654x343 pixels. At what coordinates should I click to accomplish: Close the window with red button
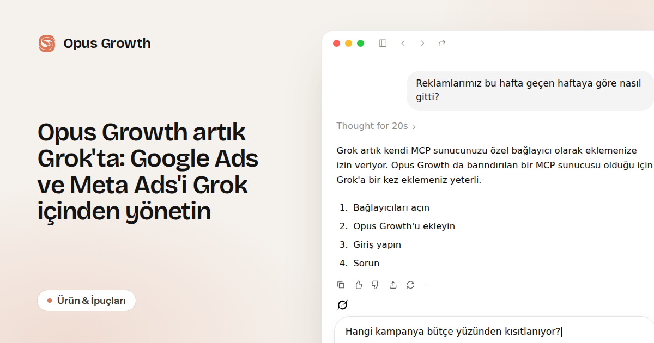[336, 43]
